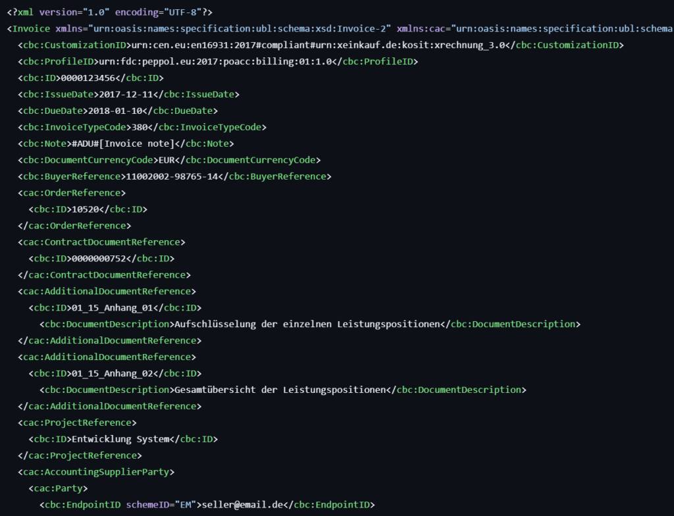674x516 pixels.
Task: Click the description Aufschlüsselung der einzelnen Leistungspositionen
Action: pos(306,324)
